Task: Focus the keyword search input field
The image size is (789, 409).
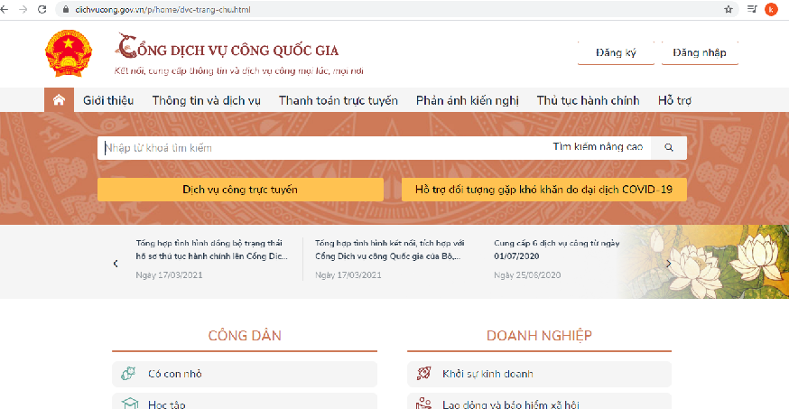Action: (x=322, y=148)
